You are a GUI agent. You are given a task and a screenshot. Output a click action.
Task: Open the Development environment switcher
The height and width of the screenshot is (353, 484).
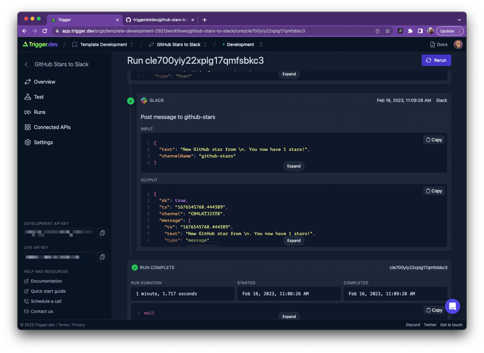point(242,45)
